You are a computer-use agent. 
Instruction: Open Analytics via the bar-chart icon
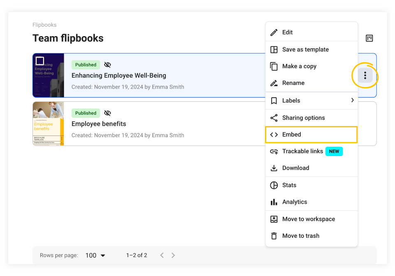(x=274, y=202)
